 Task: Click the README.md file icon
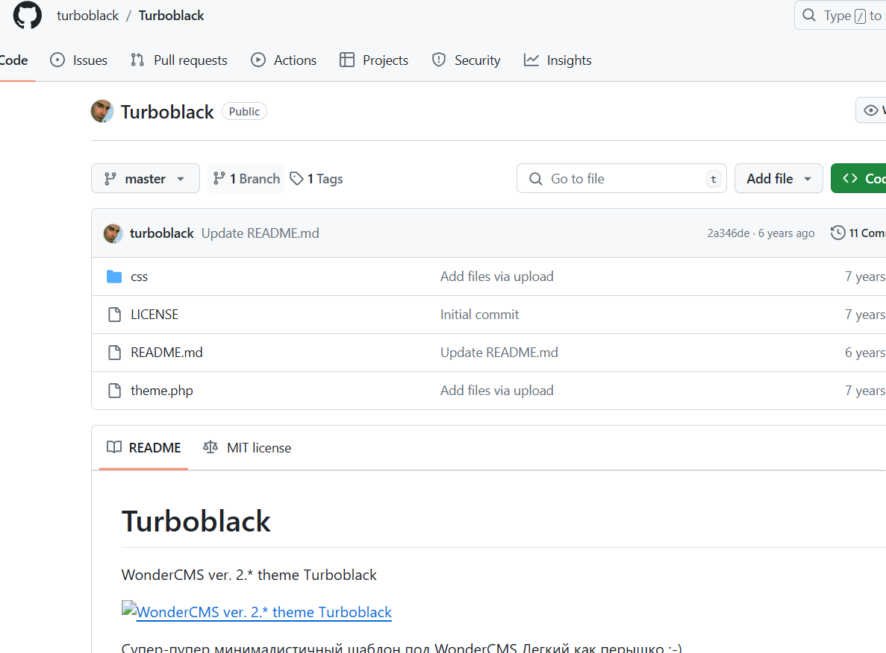[115, 353]
